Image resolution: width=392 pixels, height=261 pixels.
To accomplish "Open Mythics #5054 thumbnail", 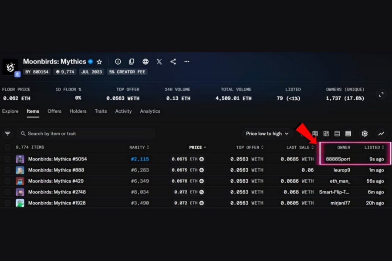I will (20, 159).
